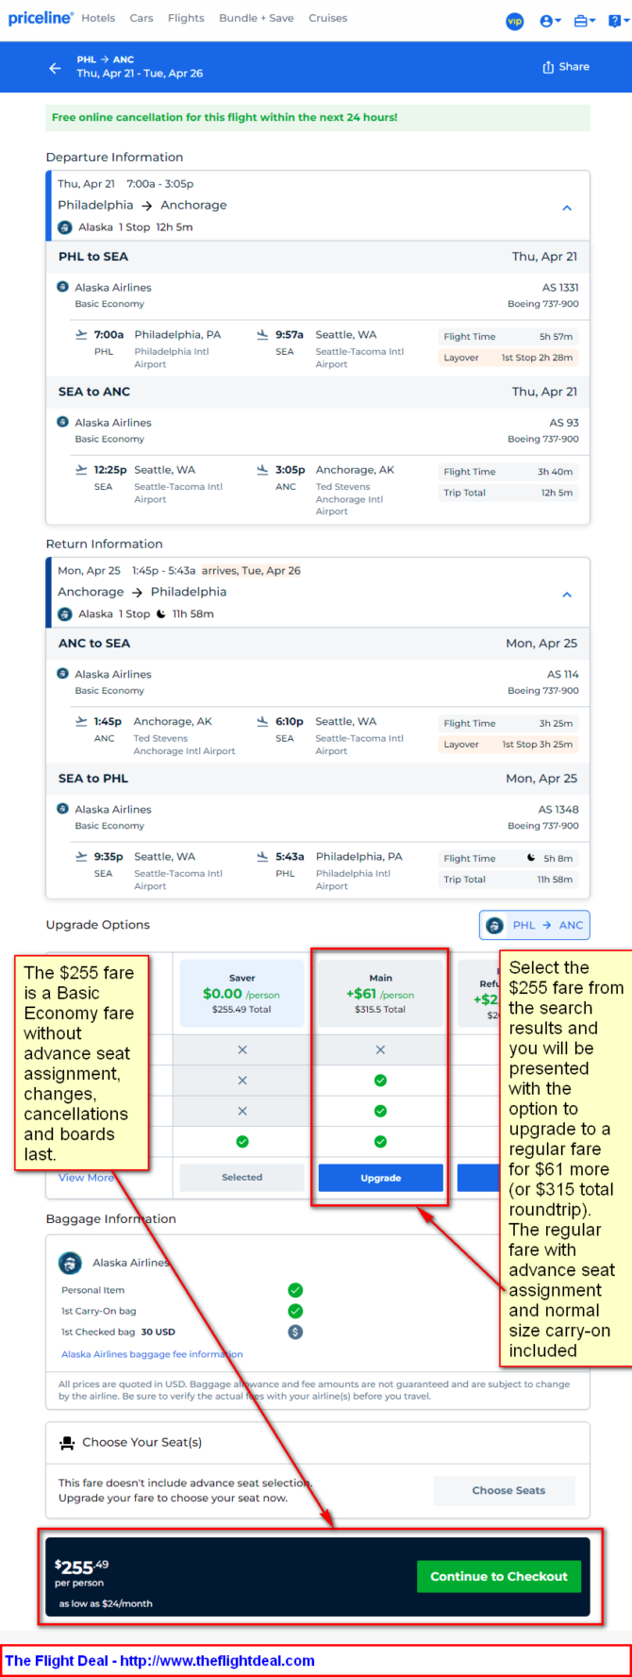
Task: Open the Bundle + Save menu item
Action: 257,18
